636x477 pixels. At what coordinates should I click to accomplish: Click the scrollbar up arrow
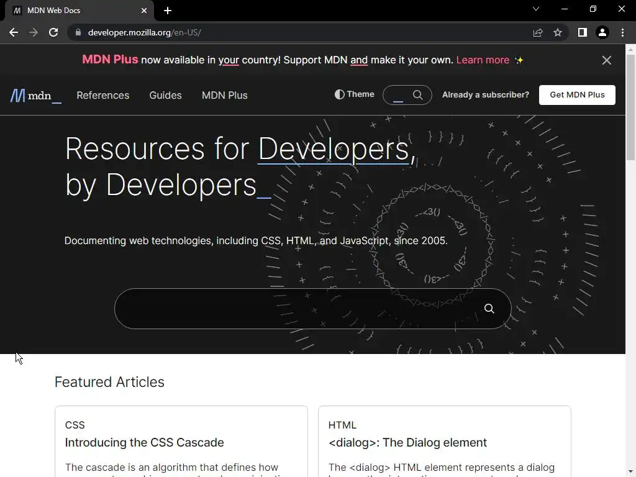point(630,50)
